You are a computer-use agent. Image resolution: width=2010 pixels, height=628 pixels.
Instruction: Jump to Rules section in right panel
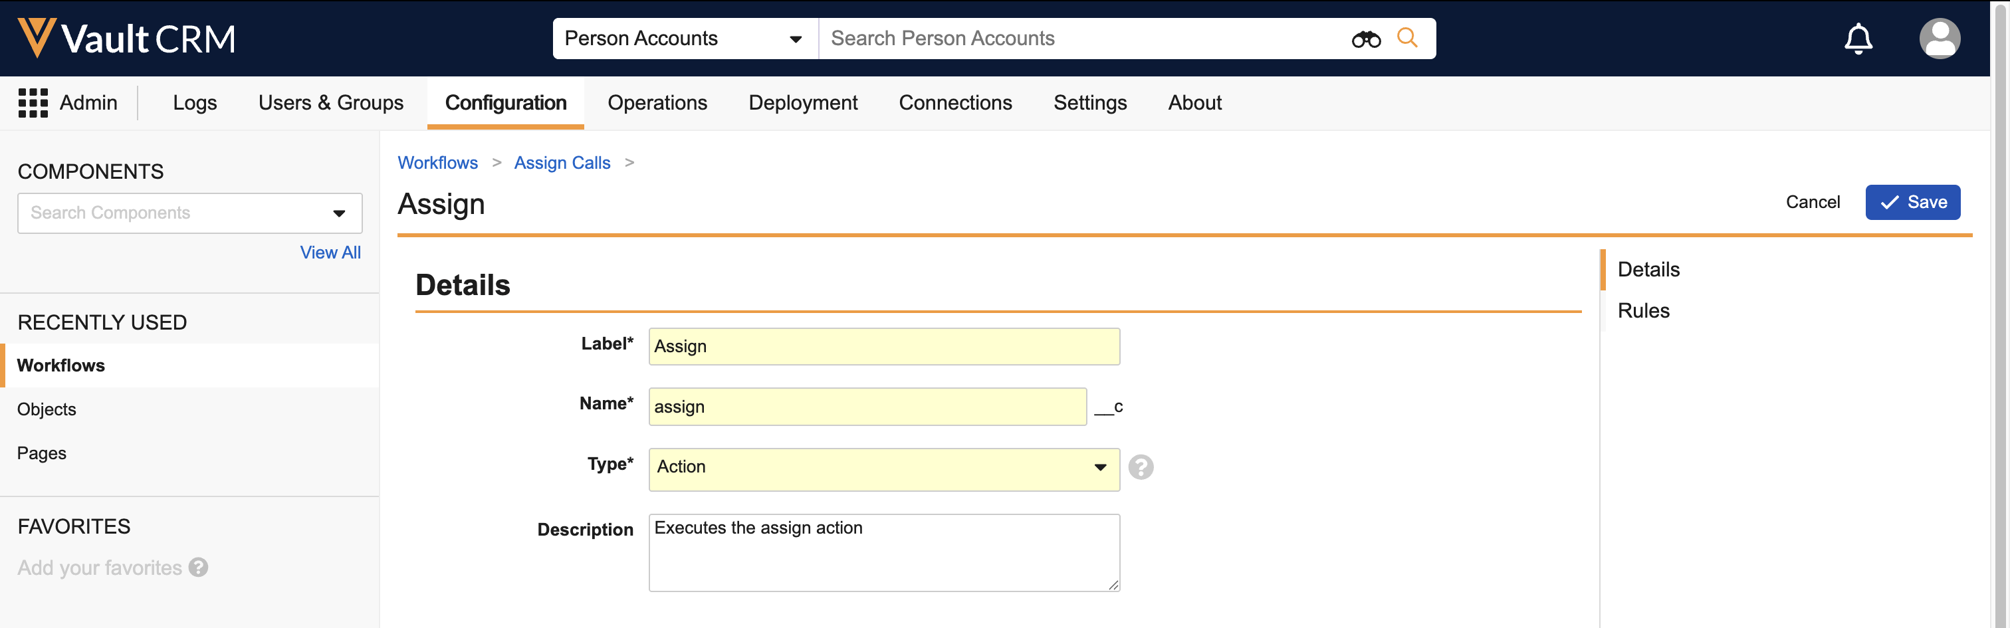click(1643, 310)
